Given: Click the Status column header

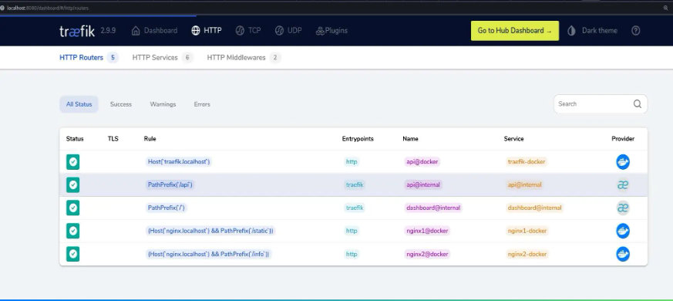Looking at the screenshot, I should pos(75,138).
